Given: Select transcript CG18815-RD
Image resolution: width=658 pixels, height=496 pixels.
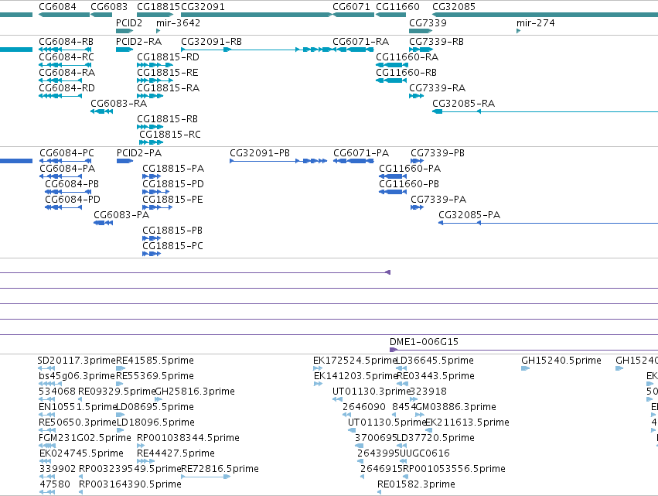Looking at the screenshot, I should [168, 57].
